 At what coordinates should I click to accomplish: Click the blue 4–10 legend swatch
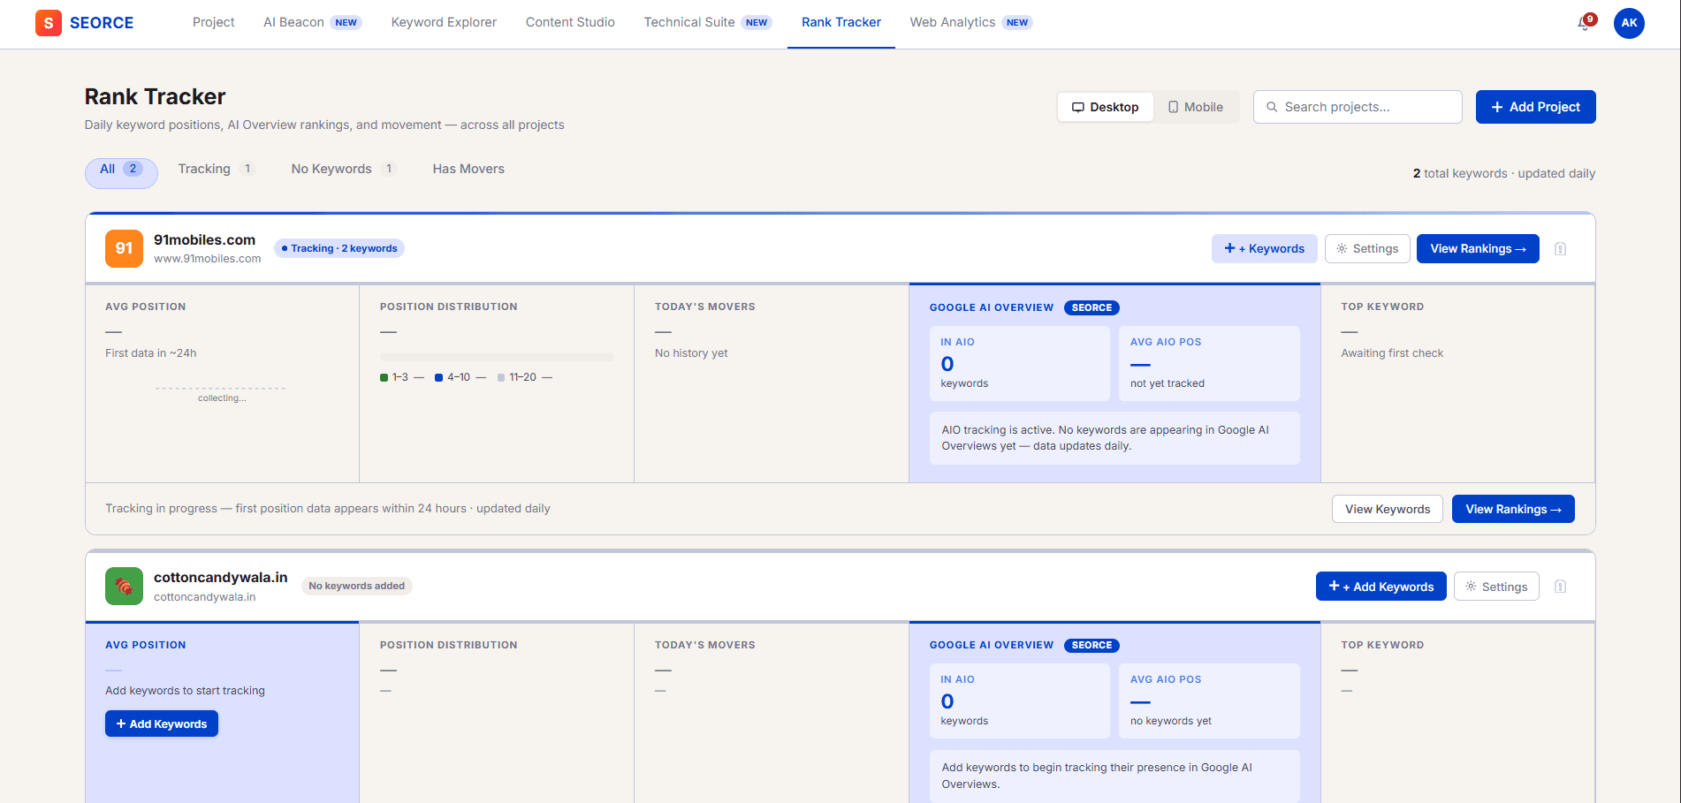tap(438, 377)
